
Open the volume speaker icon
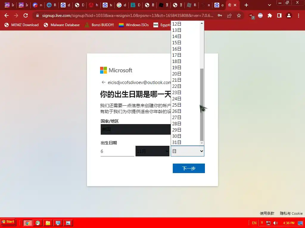tap(275, 223)
